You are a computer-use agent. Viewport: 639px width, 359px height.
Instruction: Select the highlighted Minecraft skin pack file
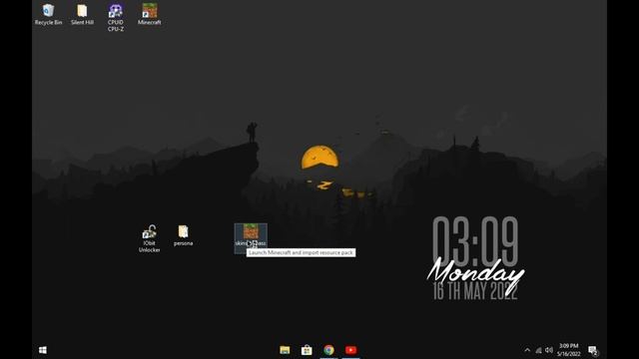(251, 238)
